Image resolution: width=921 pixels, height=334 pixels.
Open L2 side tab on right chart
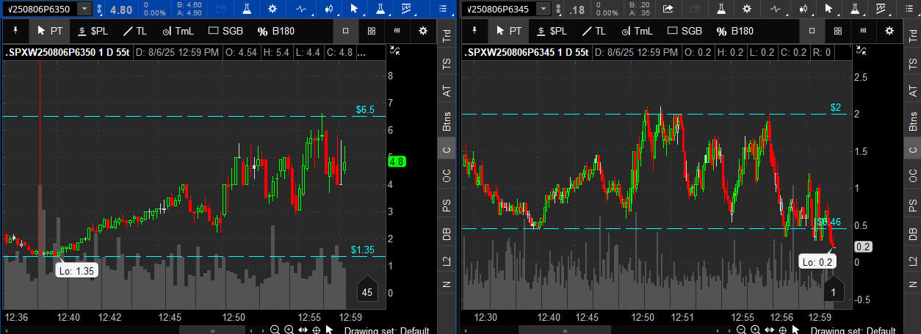[x=913, y=261]
